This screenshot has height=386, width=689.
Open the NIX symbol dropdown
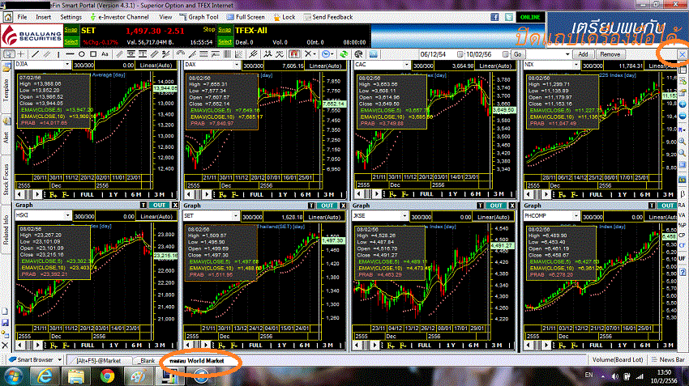click(576, 65)
